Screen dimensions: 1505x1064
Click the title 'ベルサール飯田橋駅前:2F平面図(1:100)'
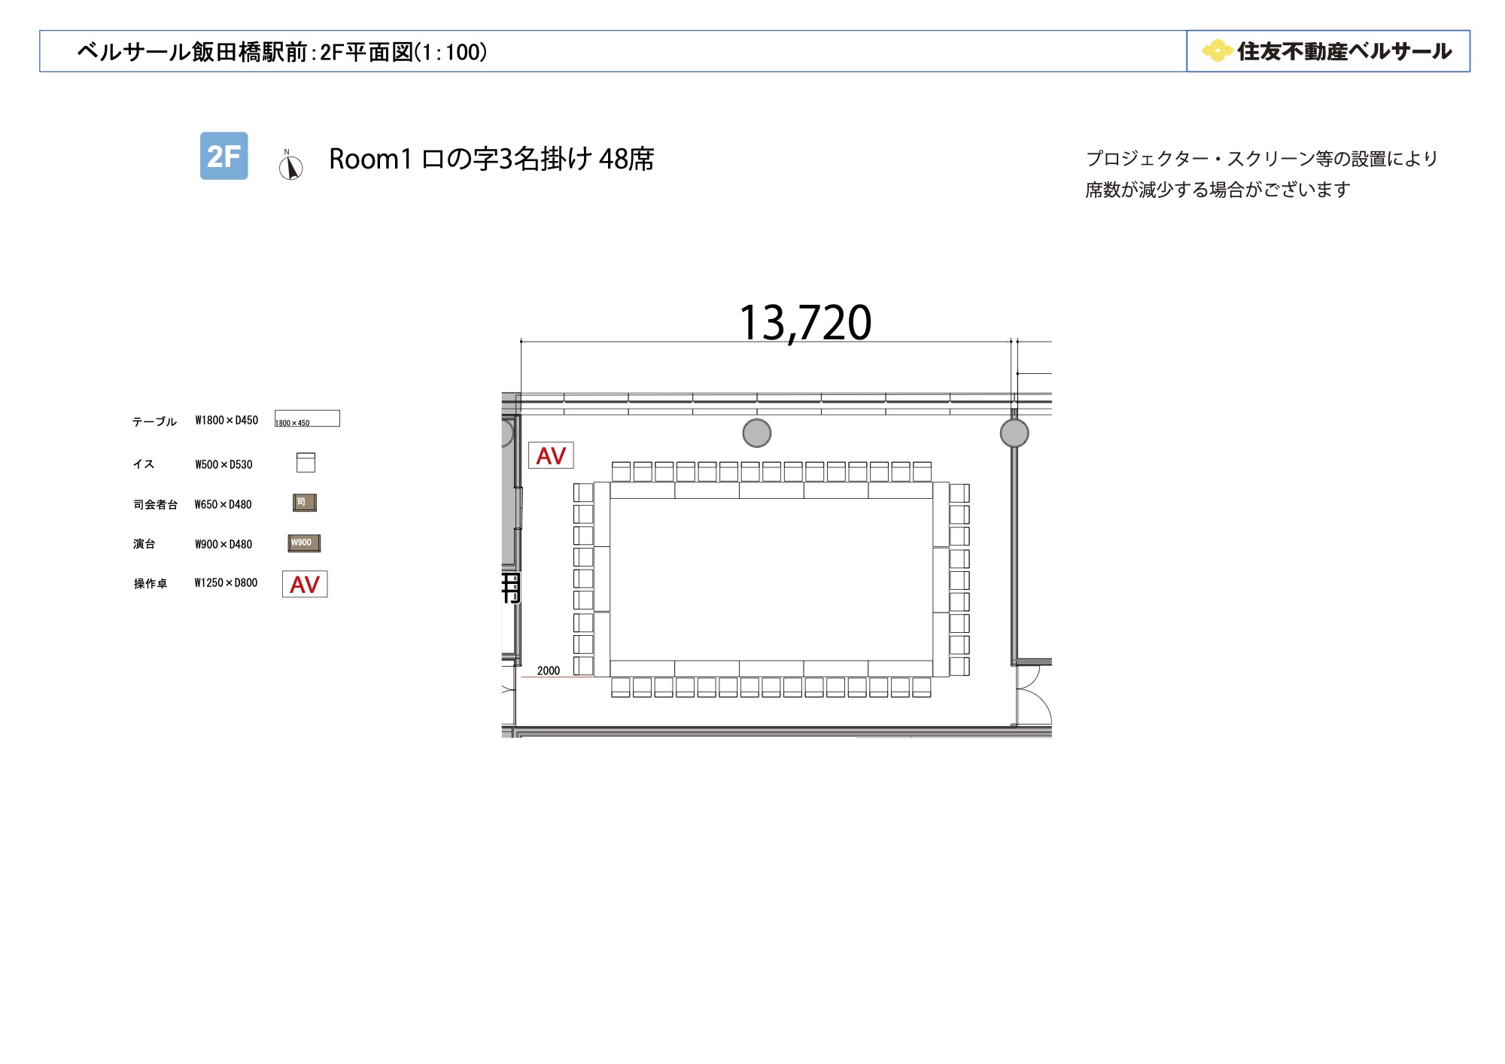click(x=282, y=52)
